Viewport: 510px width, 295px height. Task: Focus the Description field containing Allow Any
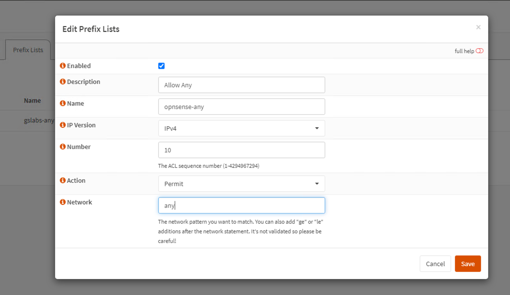(241, 85)
